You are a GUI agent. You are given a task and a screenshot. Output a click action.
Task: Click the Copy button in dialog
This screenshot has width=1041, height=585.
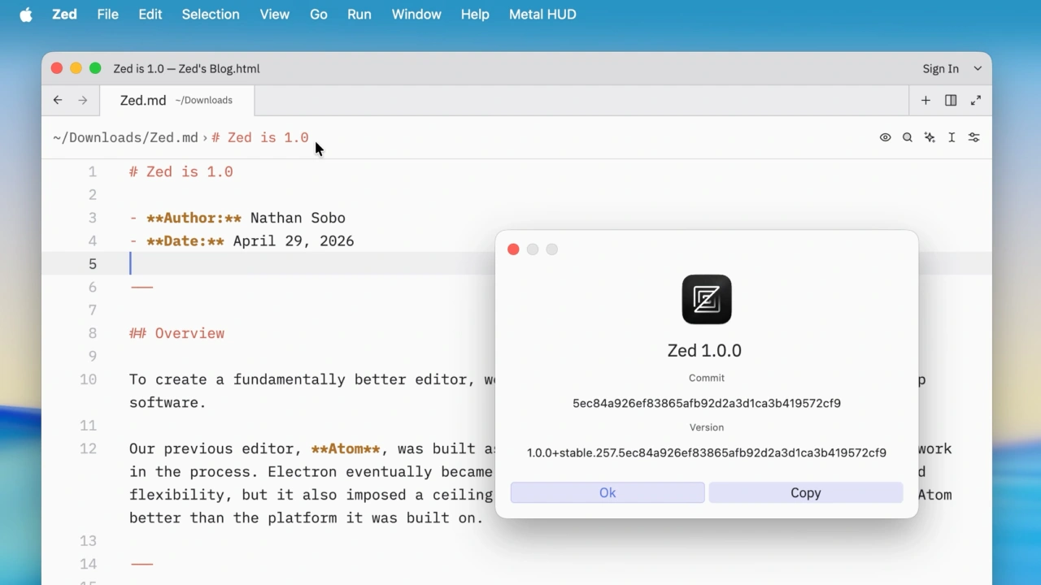[805, 492]
